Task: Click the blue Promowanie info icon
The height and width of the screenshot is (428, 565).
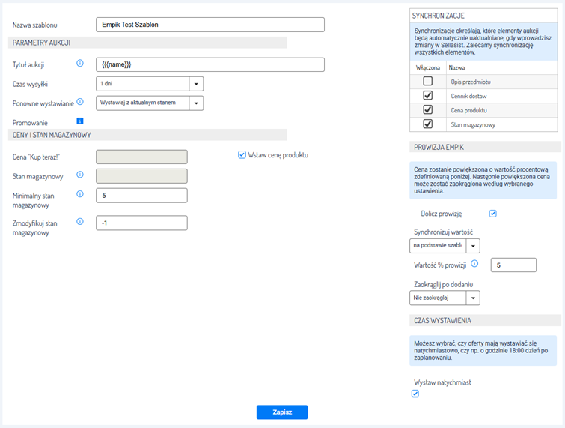Action: click(x=80, y=121)
